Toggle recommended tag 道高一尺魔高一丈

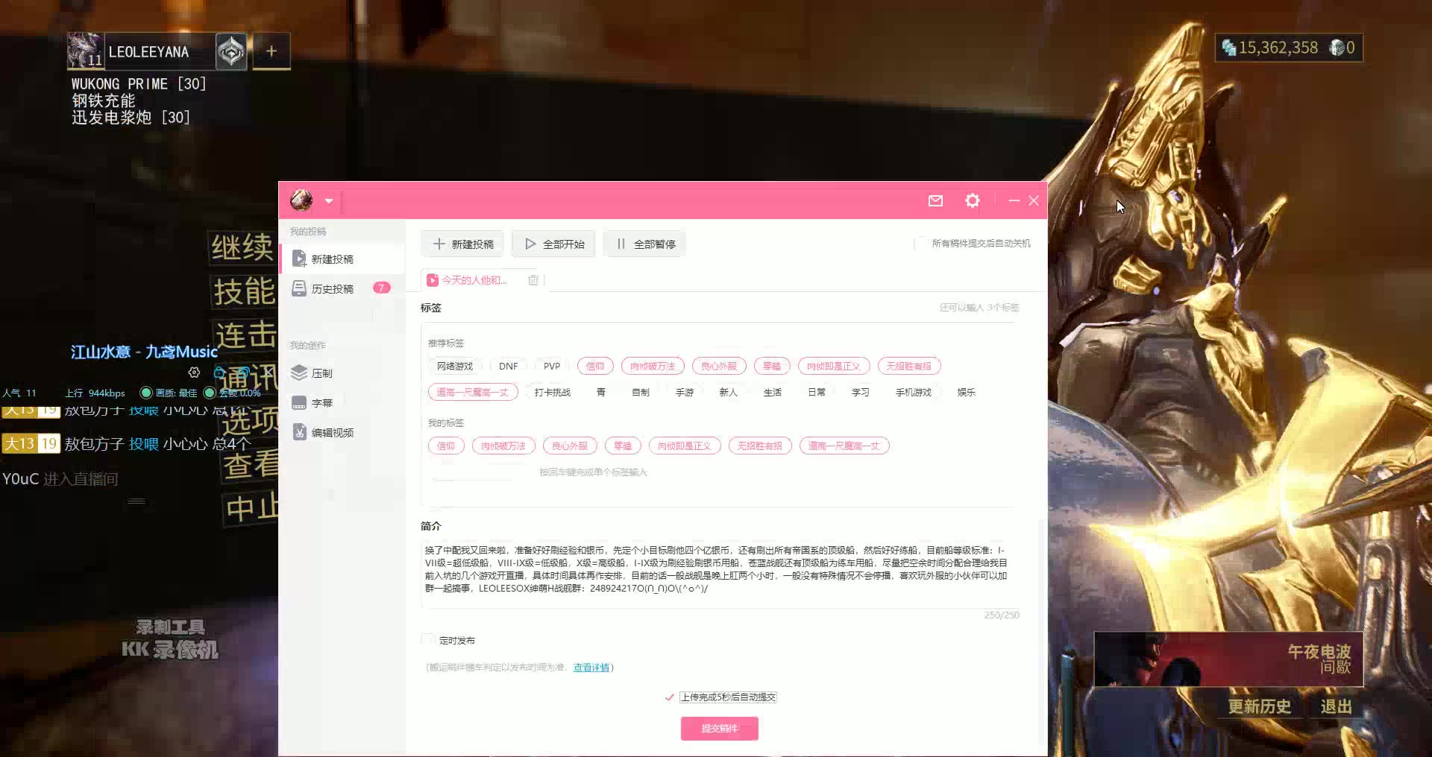click(473, 392)
